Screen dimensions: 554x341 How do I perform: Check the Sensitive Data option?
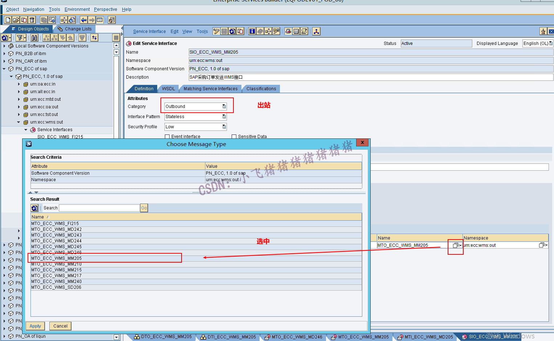point(234,136)
